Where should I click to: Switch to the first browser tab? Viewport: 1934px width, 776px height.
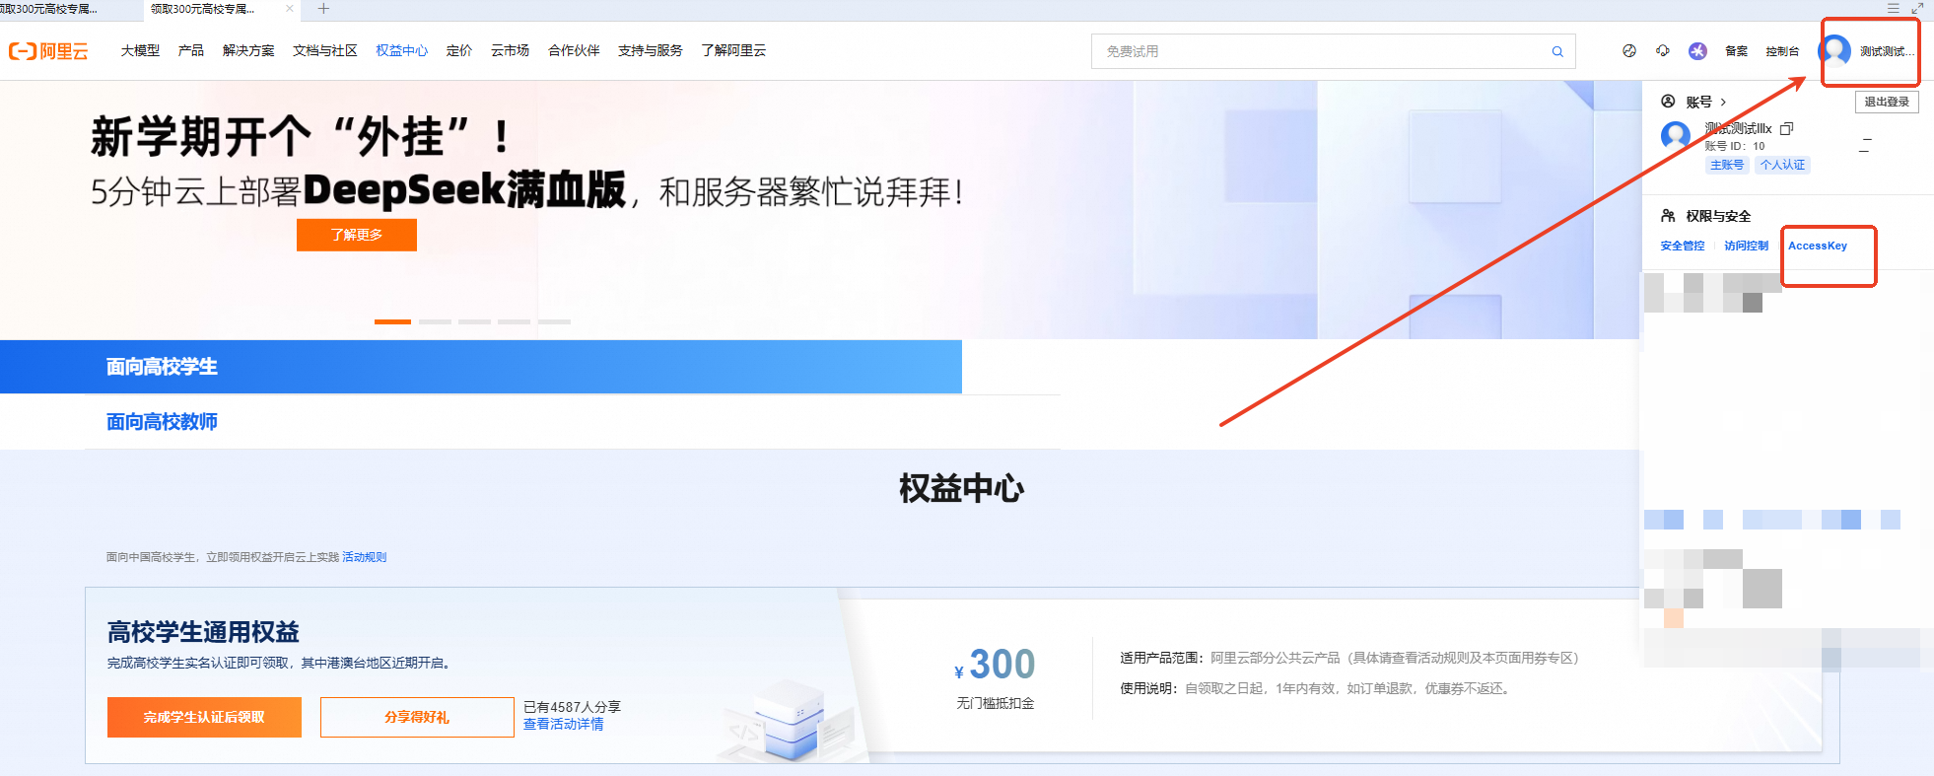(x=49, y=9)
